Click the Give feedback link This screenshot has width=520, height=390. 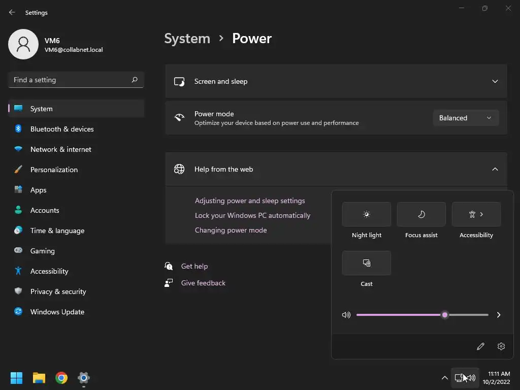203,283
